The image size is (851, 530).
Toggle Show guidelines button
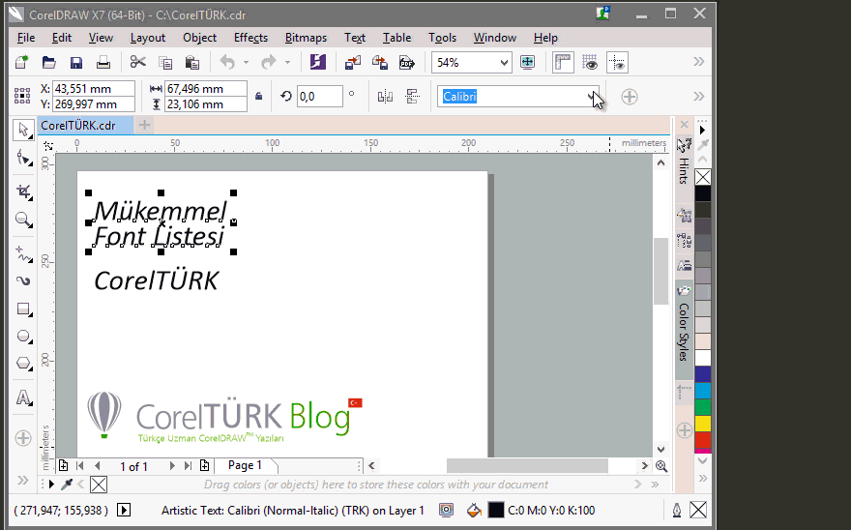tap(618, 63)
